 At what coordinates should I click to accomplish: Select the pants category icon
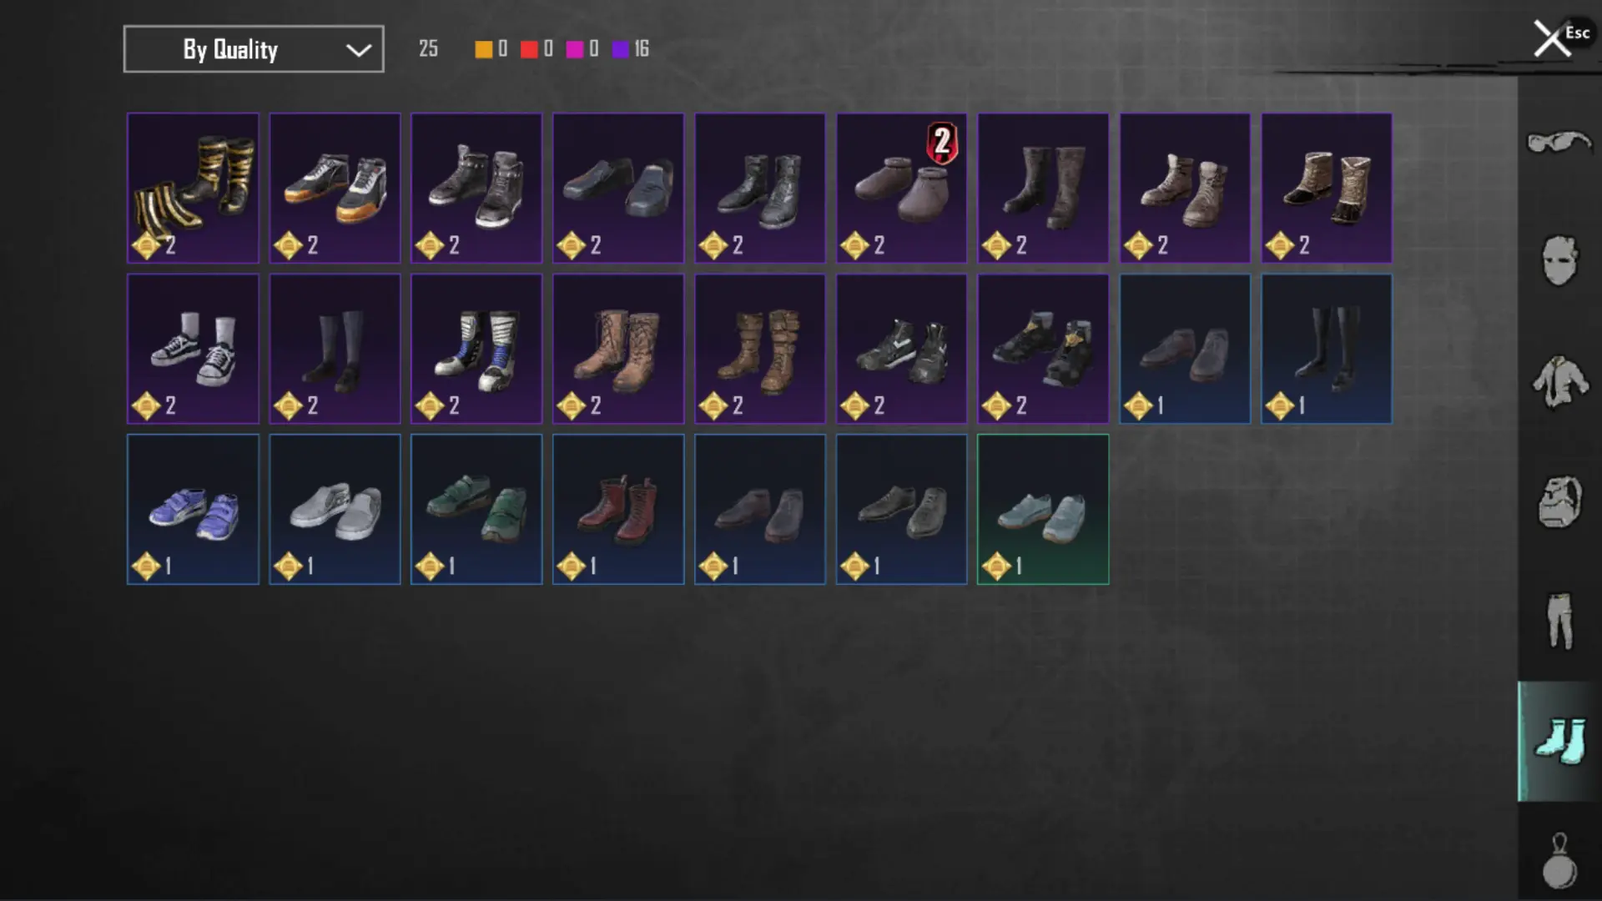[x=1559, y=621]
